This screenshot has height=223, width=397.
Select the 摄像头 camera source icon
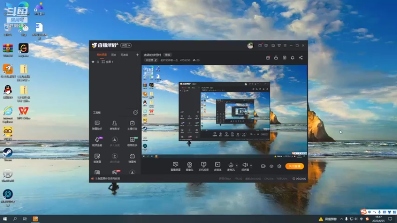[190, 167]
